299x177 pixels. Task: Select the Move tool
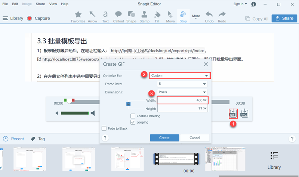coord(170,17)
